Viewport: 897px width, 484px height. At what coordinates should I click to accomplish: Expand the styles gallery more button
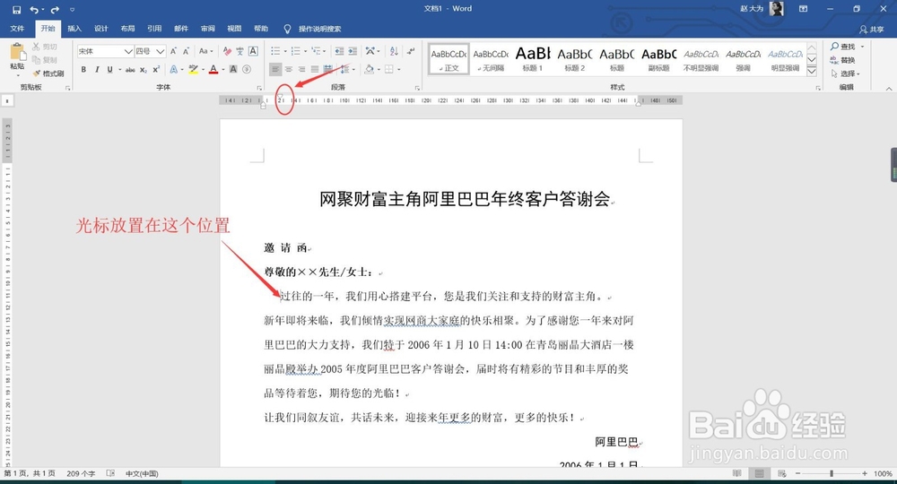(x=812, y=72)
